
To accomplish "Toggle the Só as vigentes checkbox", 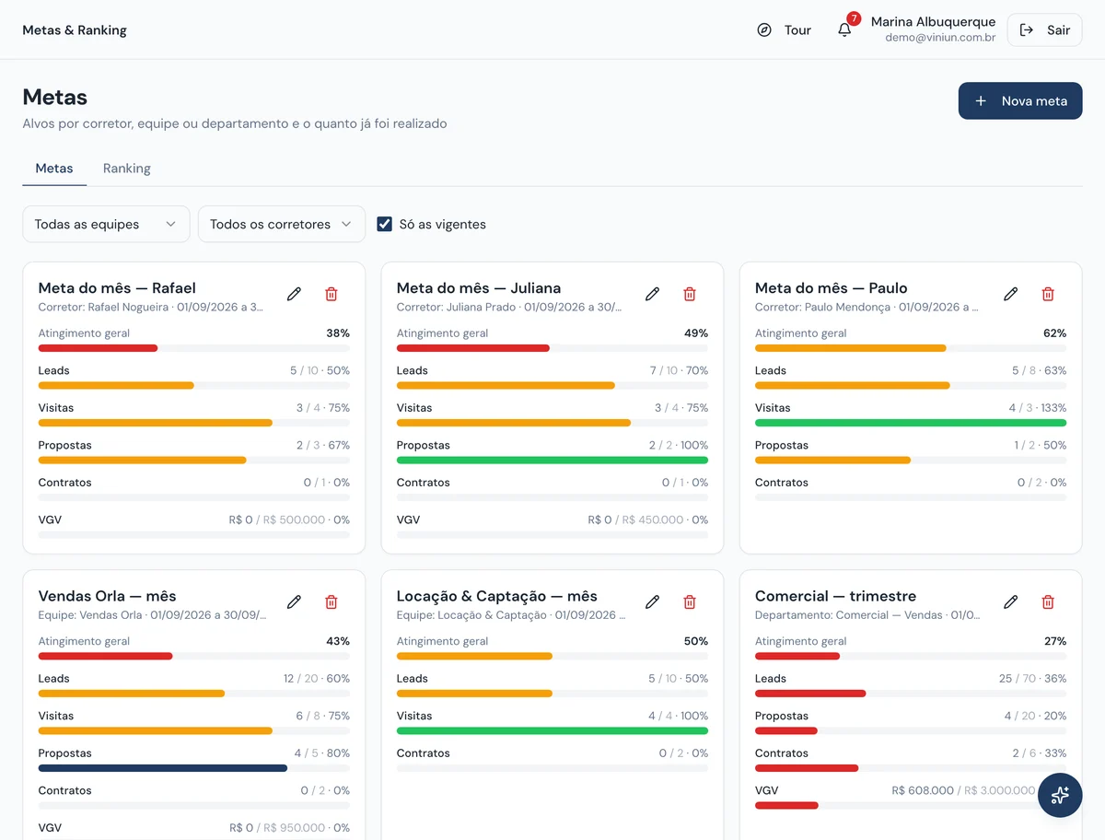I will (x=385, y=224).
